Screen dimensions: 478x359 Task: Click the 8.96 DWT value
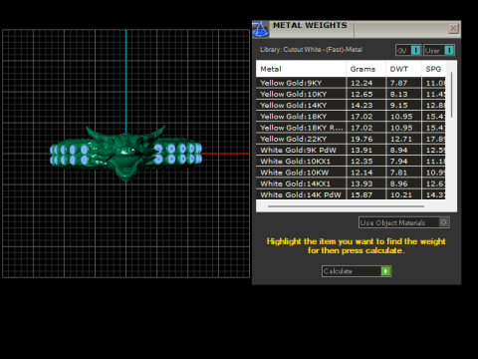398,183
